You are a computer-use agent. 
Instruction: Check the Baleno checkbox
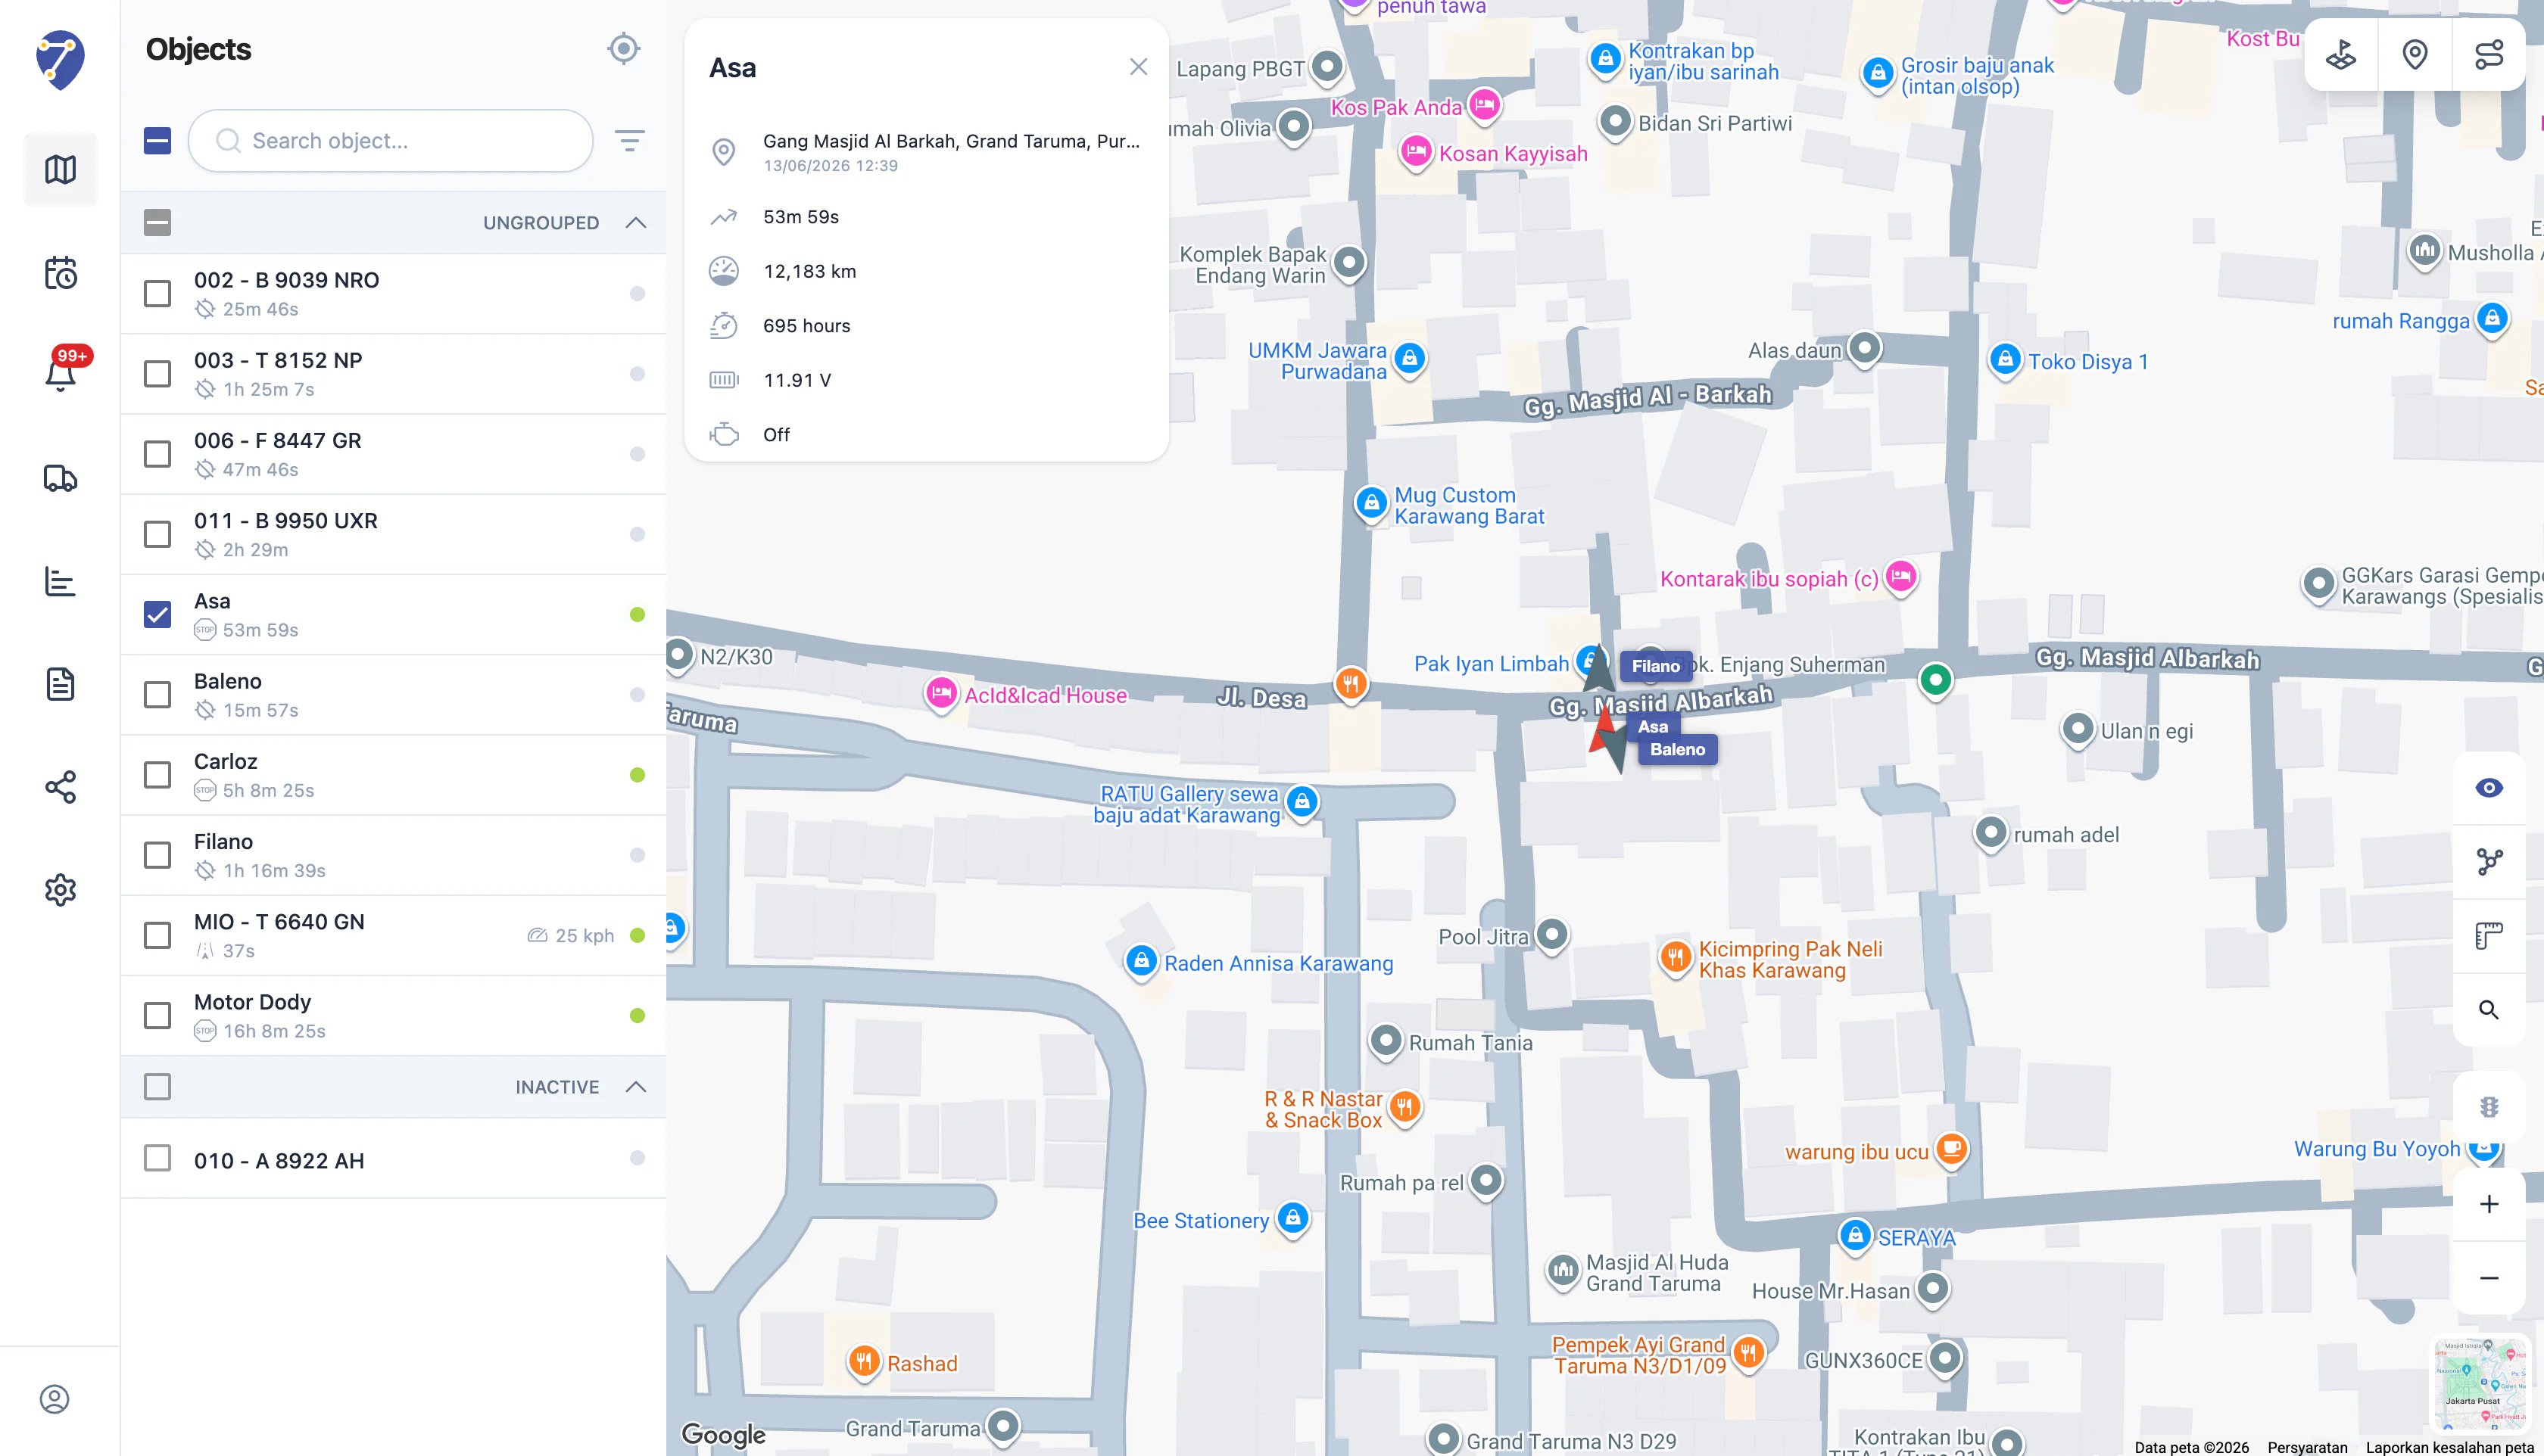pos(157,695)
